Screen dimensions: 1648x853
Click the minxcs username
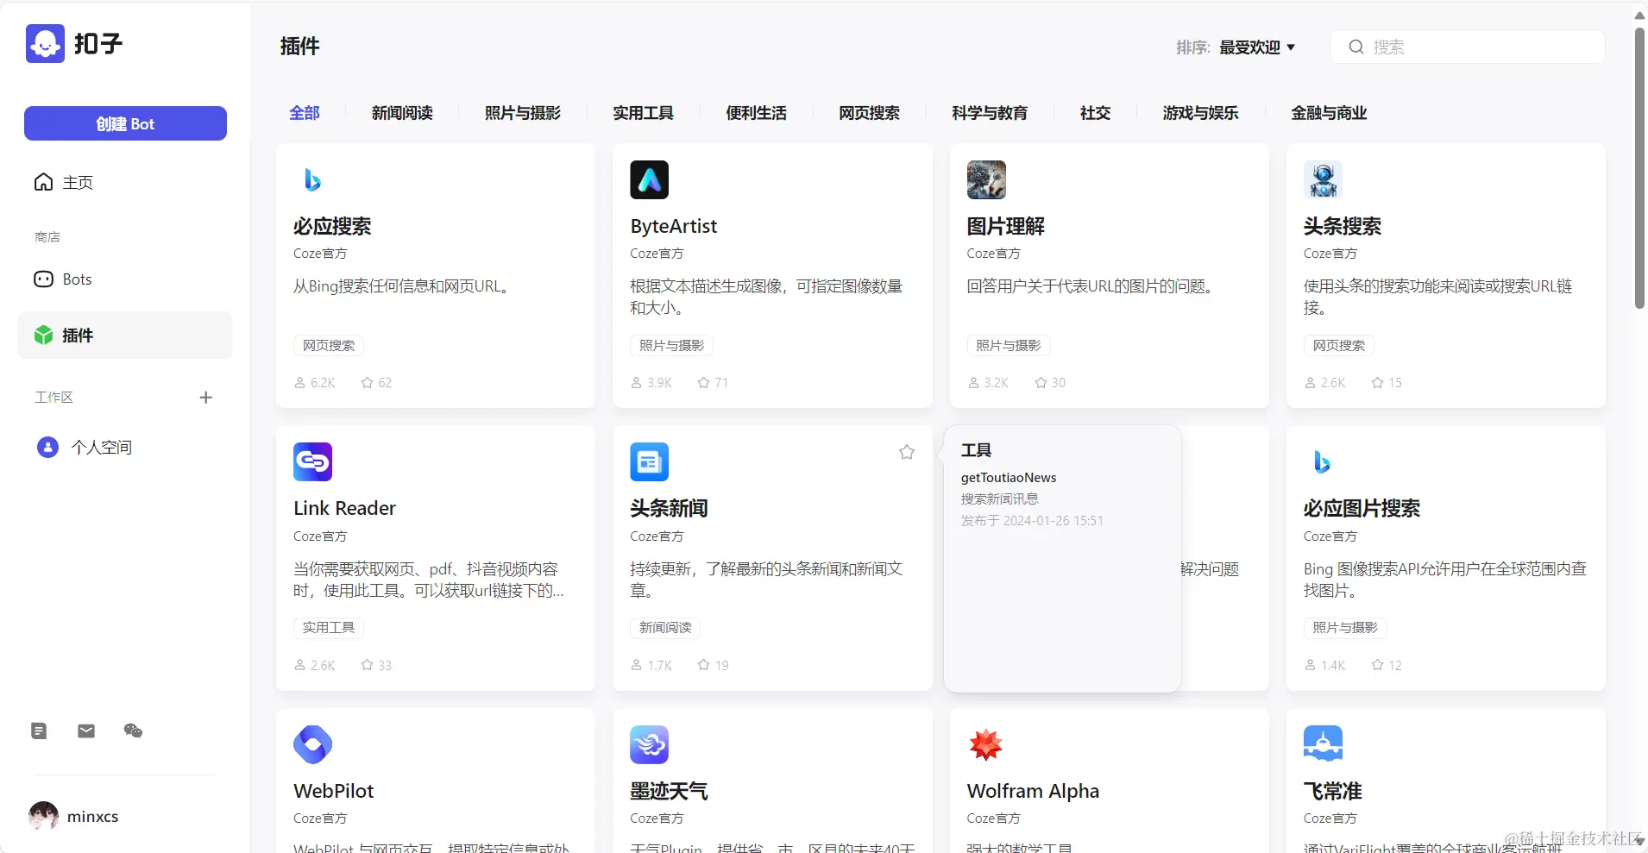[x=93, y=817]
